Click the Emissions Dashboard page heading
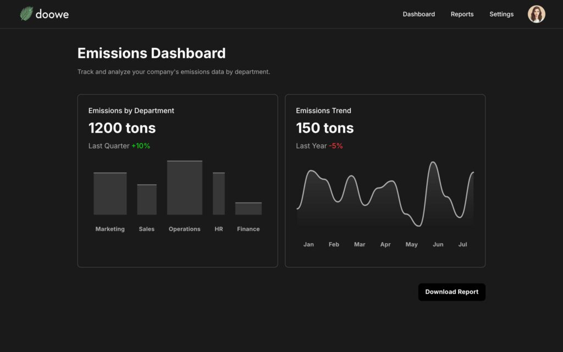Image resolution: width=563 pixels, height=352 pixels. point(151,53)
